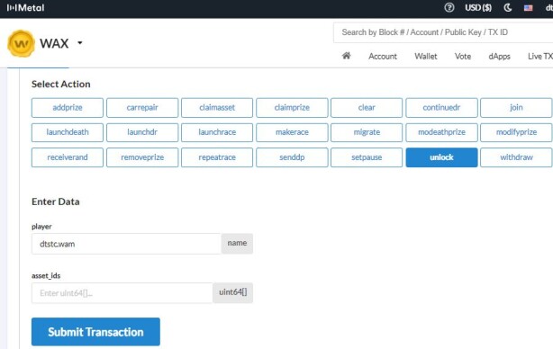The width and height of the screenshot is (553, 349).
Task: Click the 'Select Action' heading
Action: pyautogui.click(x=61, y=85)
